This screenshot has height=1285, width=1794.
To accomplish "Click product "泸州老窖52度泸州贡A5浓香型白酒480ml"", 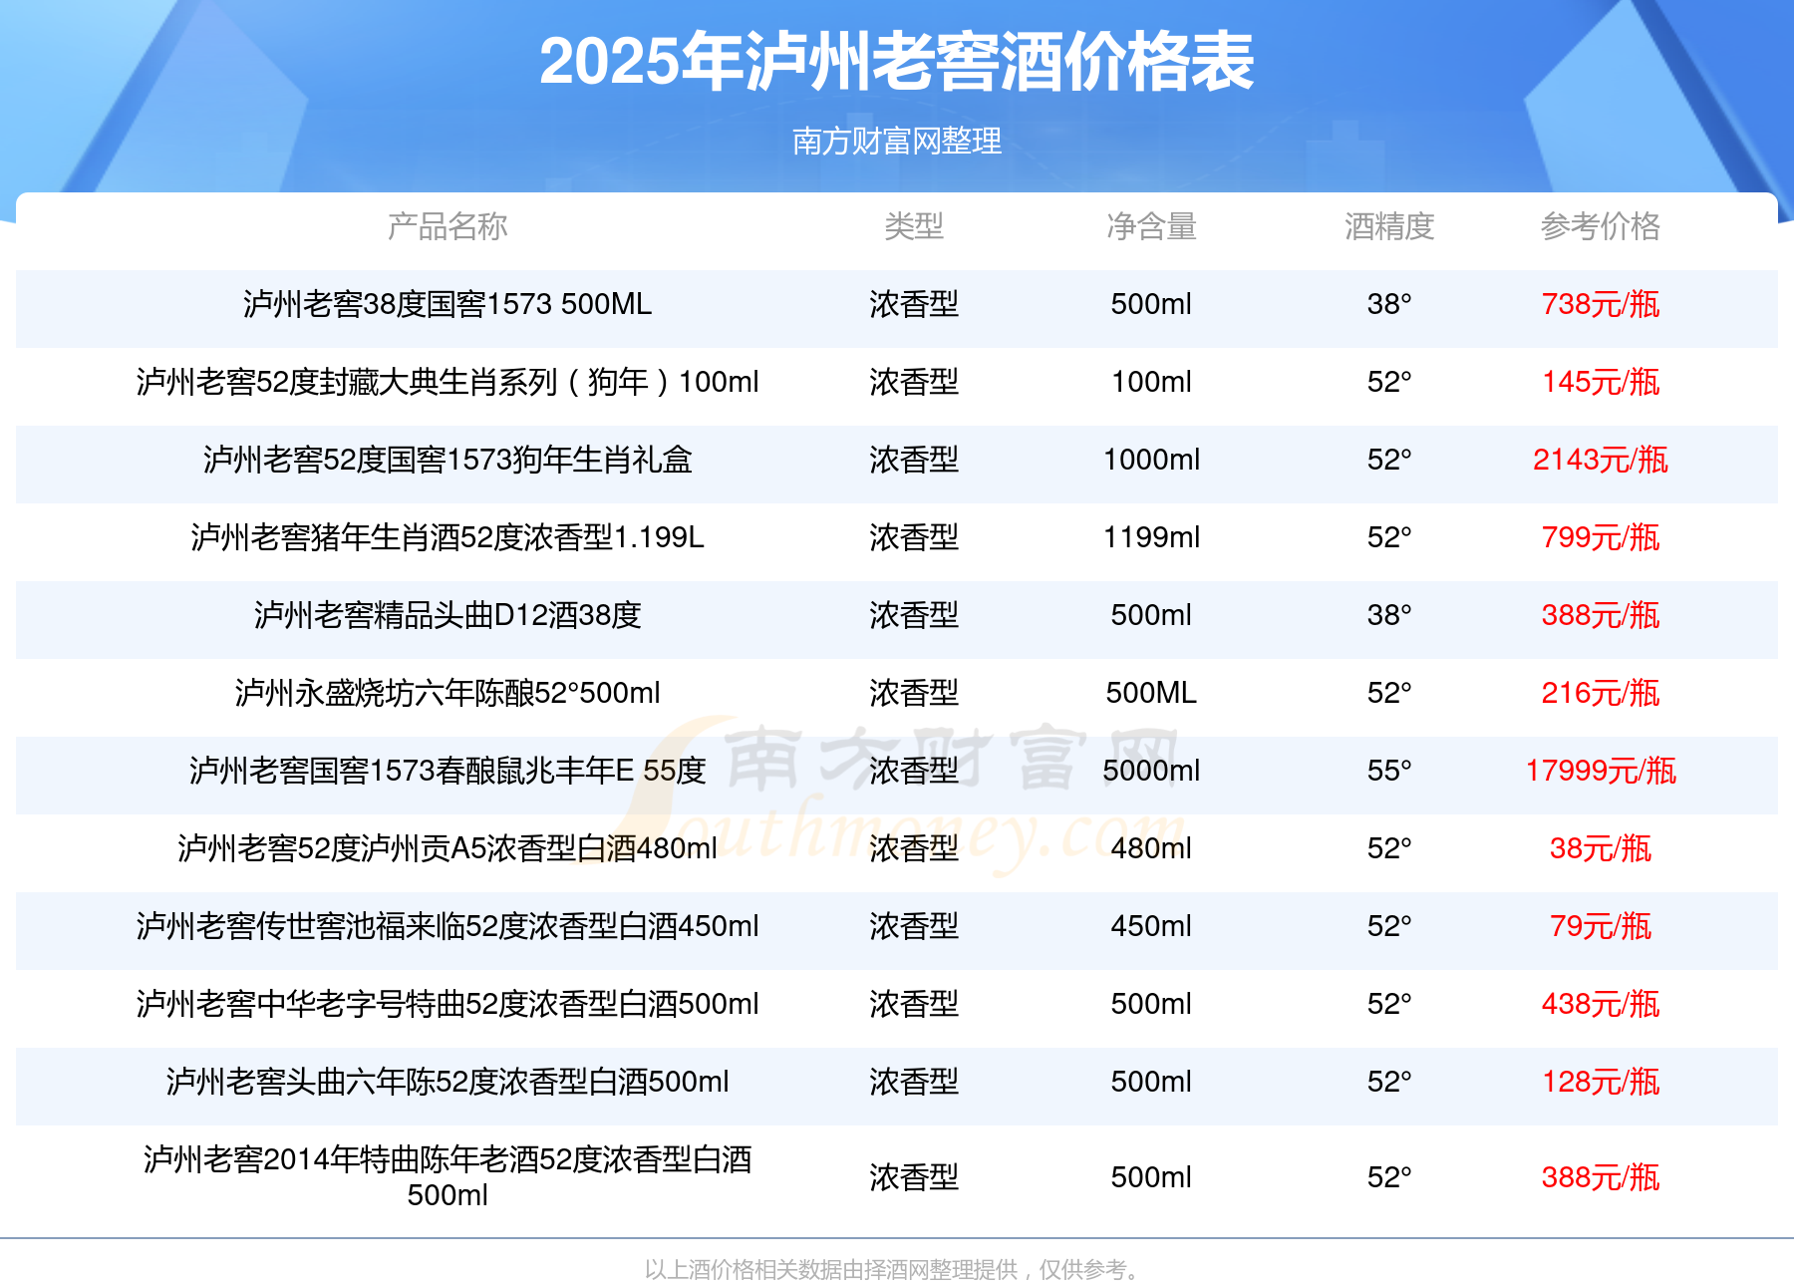I will click(448, 848).
